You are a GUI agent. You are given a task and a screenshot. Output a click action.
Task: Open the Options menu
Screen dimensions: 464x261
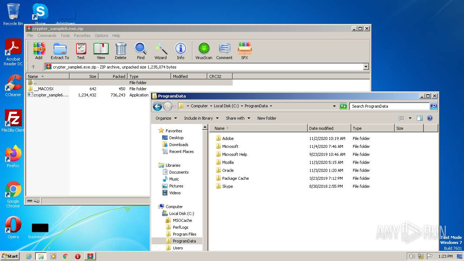click(x=101, y=36)
